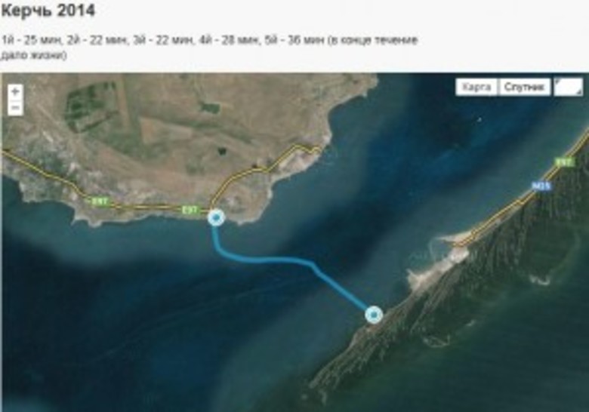Click the blue M25 road badge
The height and width of the screenshot is (412, 589).
pos(541,186)
